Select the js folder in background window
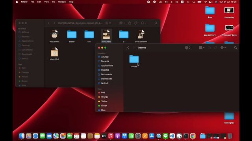Screen dimensions: 252x141 pos(124,34)
